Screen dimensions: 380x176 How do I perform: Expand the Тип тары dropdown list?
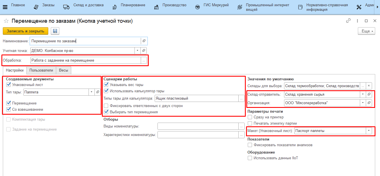[x=91, y=92]
